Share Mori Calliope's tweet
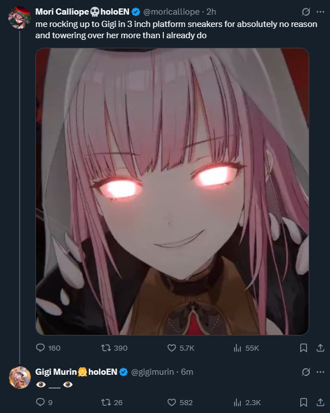330x413 pixels. [320, 348]
